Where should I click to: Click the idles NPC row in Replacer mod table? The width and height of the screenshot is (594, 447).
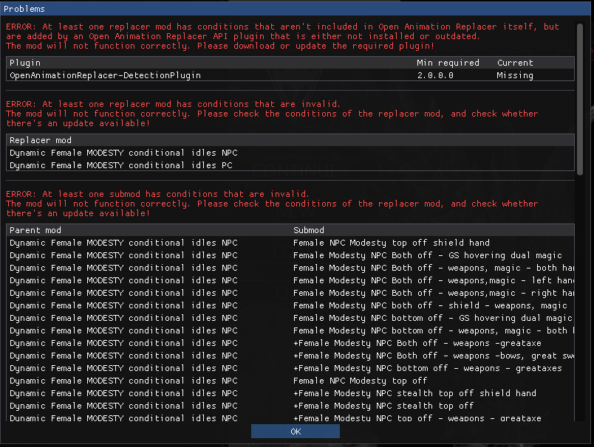point(290,153)
